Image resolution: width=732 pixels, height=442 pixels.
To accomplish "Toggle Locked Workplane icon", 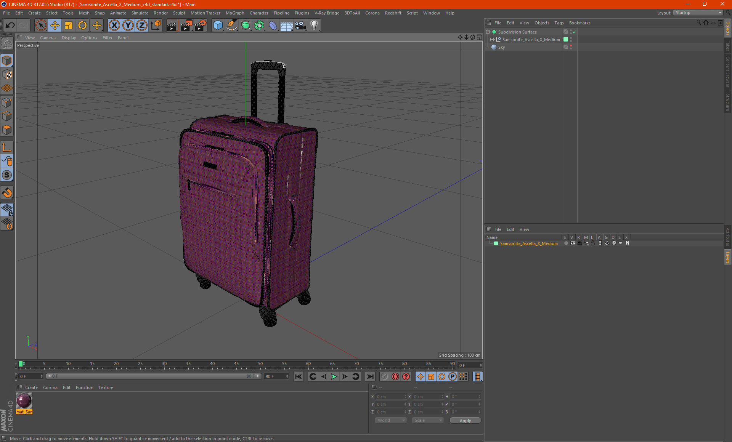I will [x=7, y=210].
